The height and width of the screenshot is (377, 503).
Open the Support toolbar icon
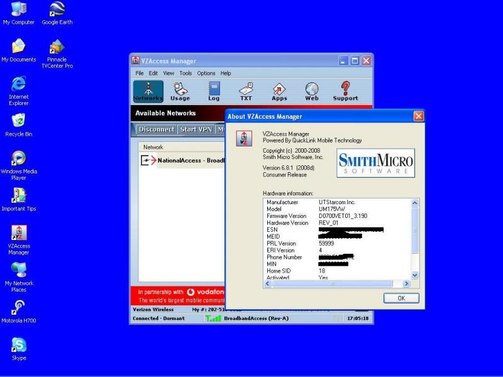point(345,91)
